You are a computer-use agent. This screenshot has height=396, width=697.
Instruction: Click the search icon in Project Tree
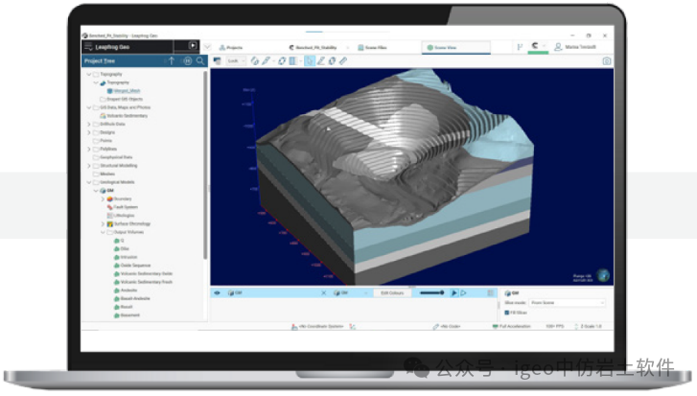(x=199, y=60)
